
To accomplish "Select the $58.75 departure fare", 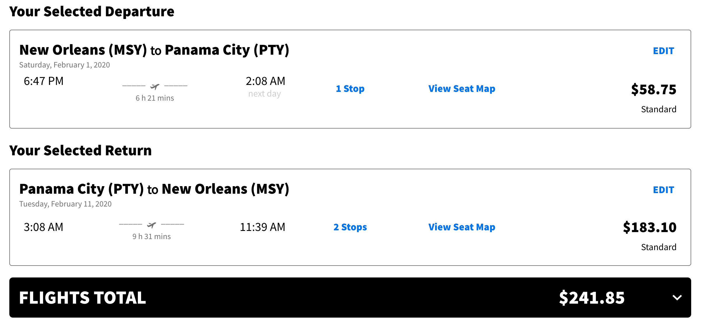I will pos(653,90).
